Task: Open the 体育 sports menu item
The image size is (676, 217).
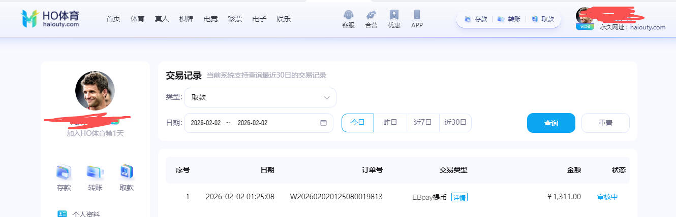Action: pos(137,19)
